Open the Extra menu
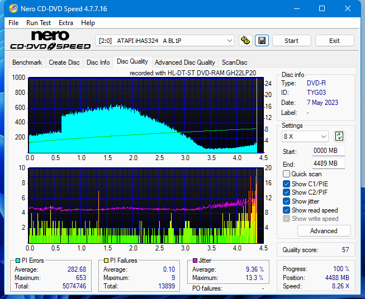365x299 pixels. click(65, 23)
